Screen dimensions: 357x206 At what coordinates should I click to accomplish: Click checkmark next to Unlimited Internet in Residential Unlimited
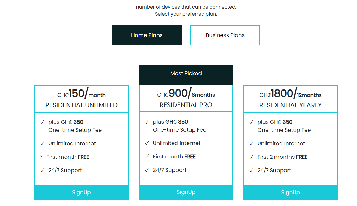point(42,144)
